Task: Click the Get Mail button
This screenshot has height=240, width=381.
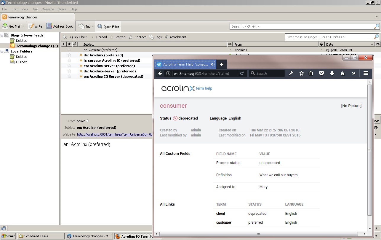Action: pyautogui.click(x=11, y=26)
